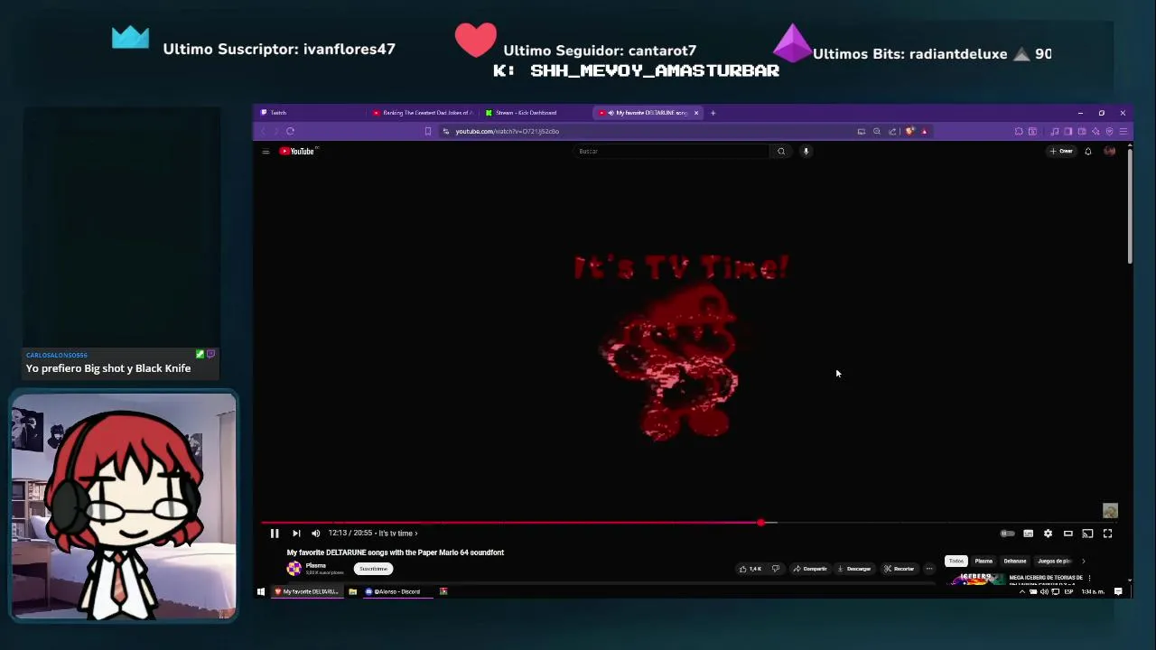
Task: Like the video with thumbs up
Action: click(x=750, y=569)
